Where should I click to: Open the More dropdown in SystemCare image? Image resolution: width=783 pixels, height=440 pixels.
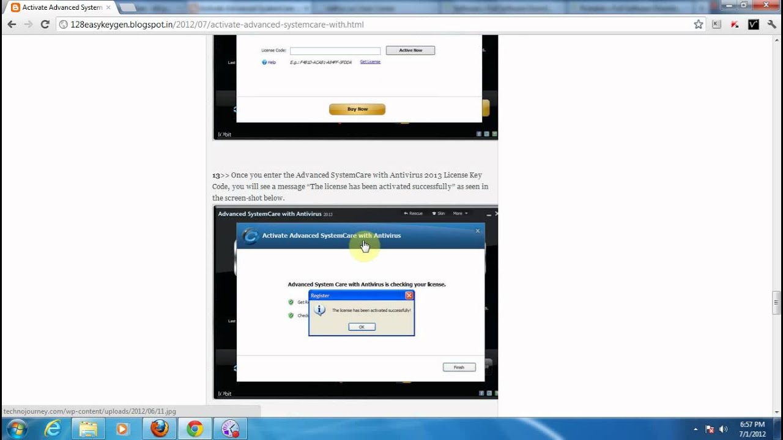coord(460,213)
